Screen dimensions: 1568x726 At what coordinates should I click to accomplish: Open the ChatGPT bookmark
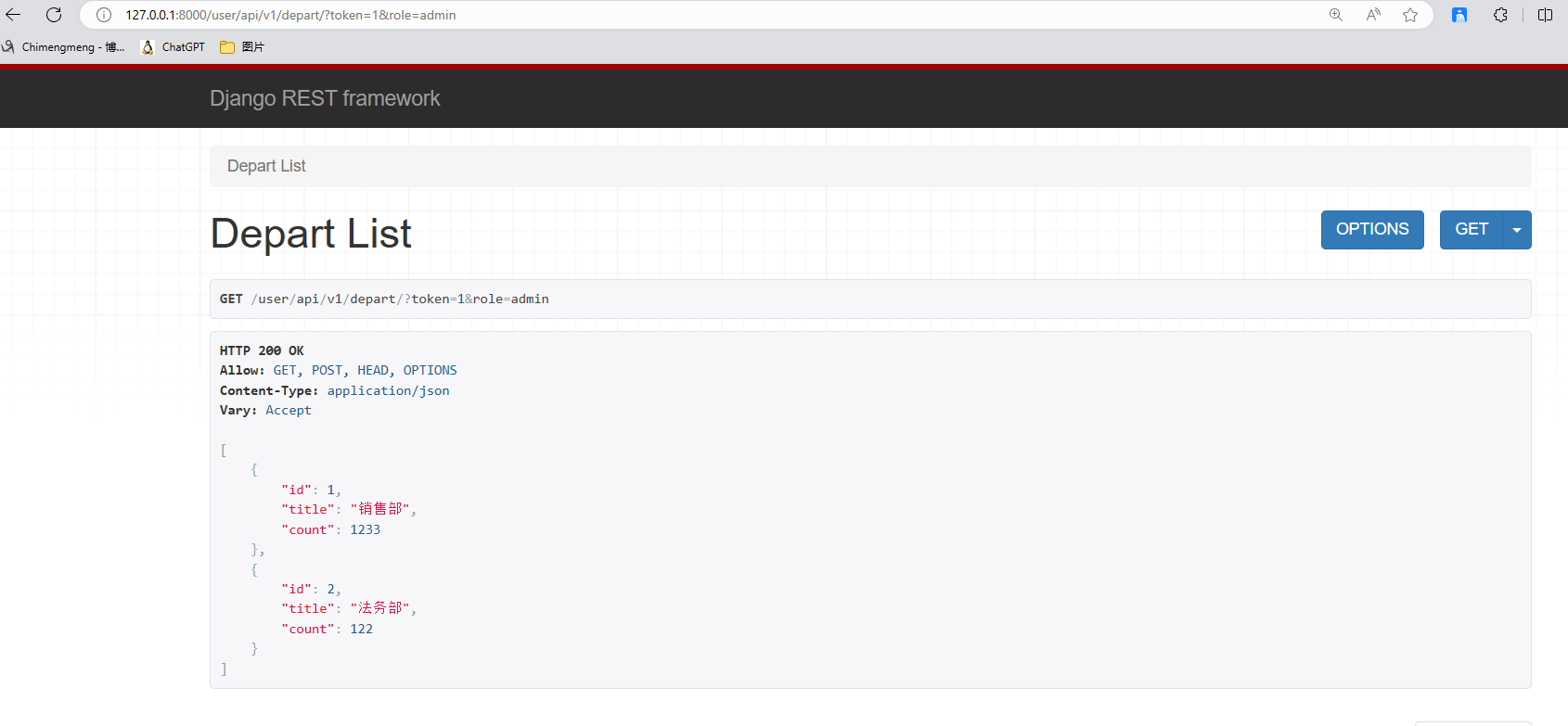coord(174,47)
